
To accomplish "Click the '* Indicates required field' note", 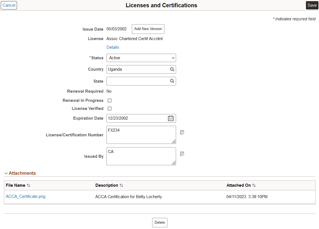I will [294, 19].
